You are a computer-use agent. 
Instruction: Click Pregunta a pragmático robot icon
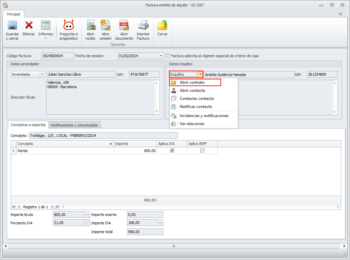(x=69, y=25)
